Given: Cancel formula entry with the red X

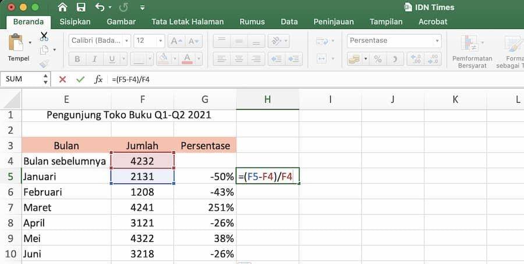Looking at the screenshot, I should [x=62, y=79].
